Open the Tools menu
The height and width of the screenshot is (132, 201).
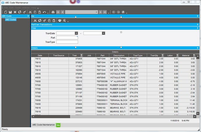pos(18,8)
